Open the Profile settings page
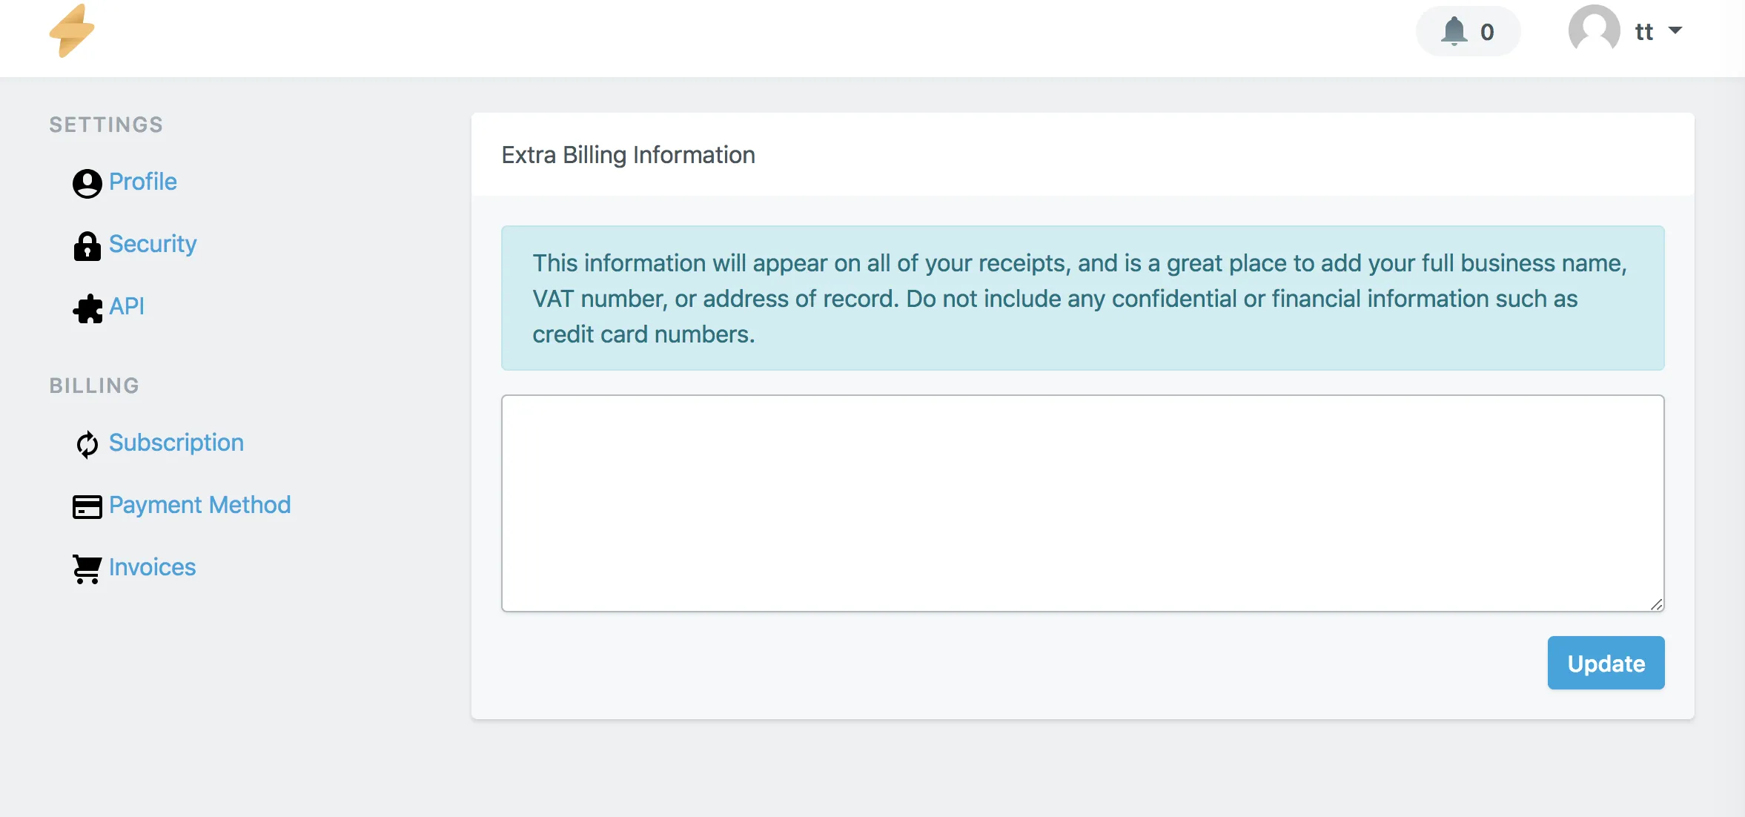1745x817 pixels. pos(142,182)
